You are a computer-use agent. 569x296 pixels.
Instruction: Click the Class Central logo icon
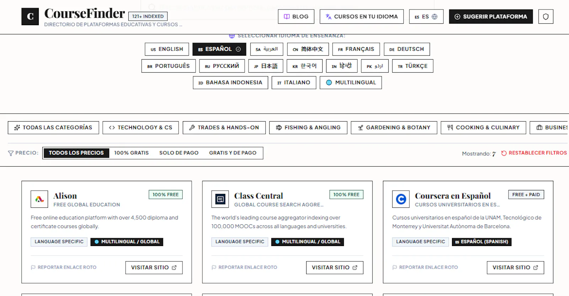click(x=220, y=199)
